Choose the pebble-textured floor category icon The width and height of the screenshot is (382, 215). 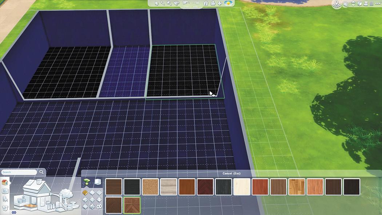tap(92, 207)
